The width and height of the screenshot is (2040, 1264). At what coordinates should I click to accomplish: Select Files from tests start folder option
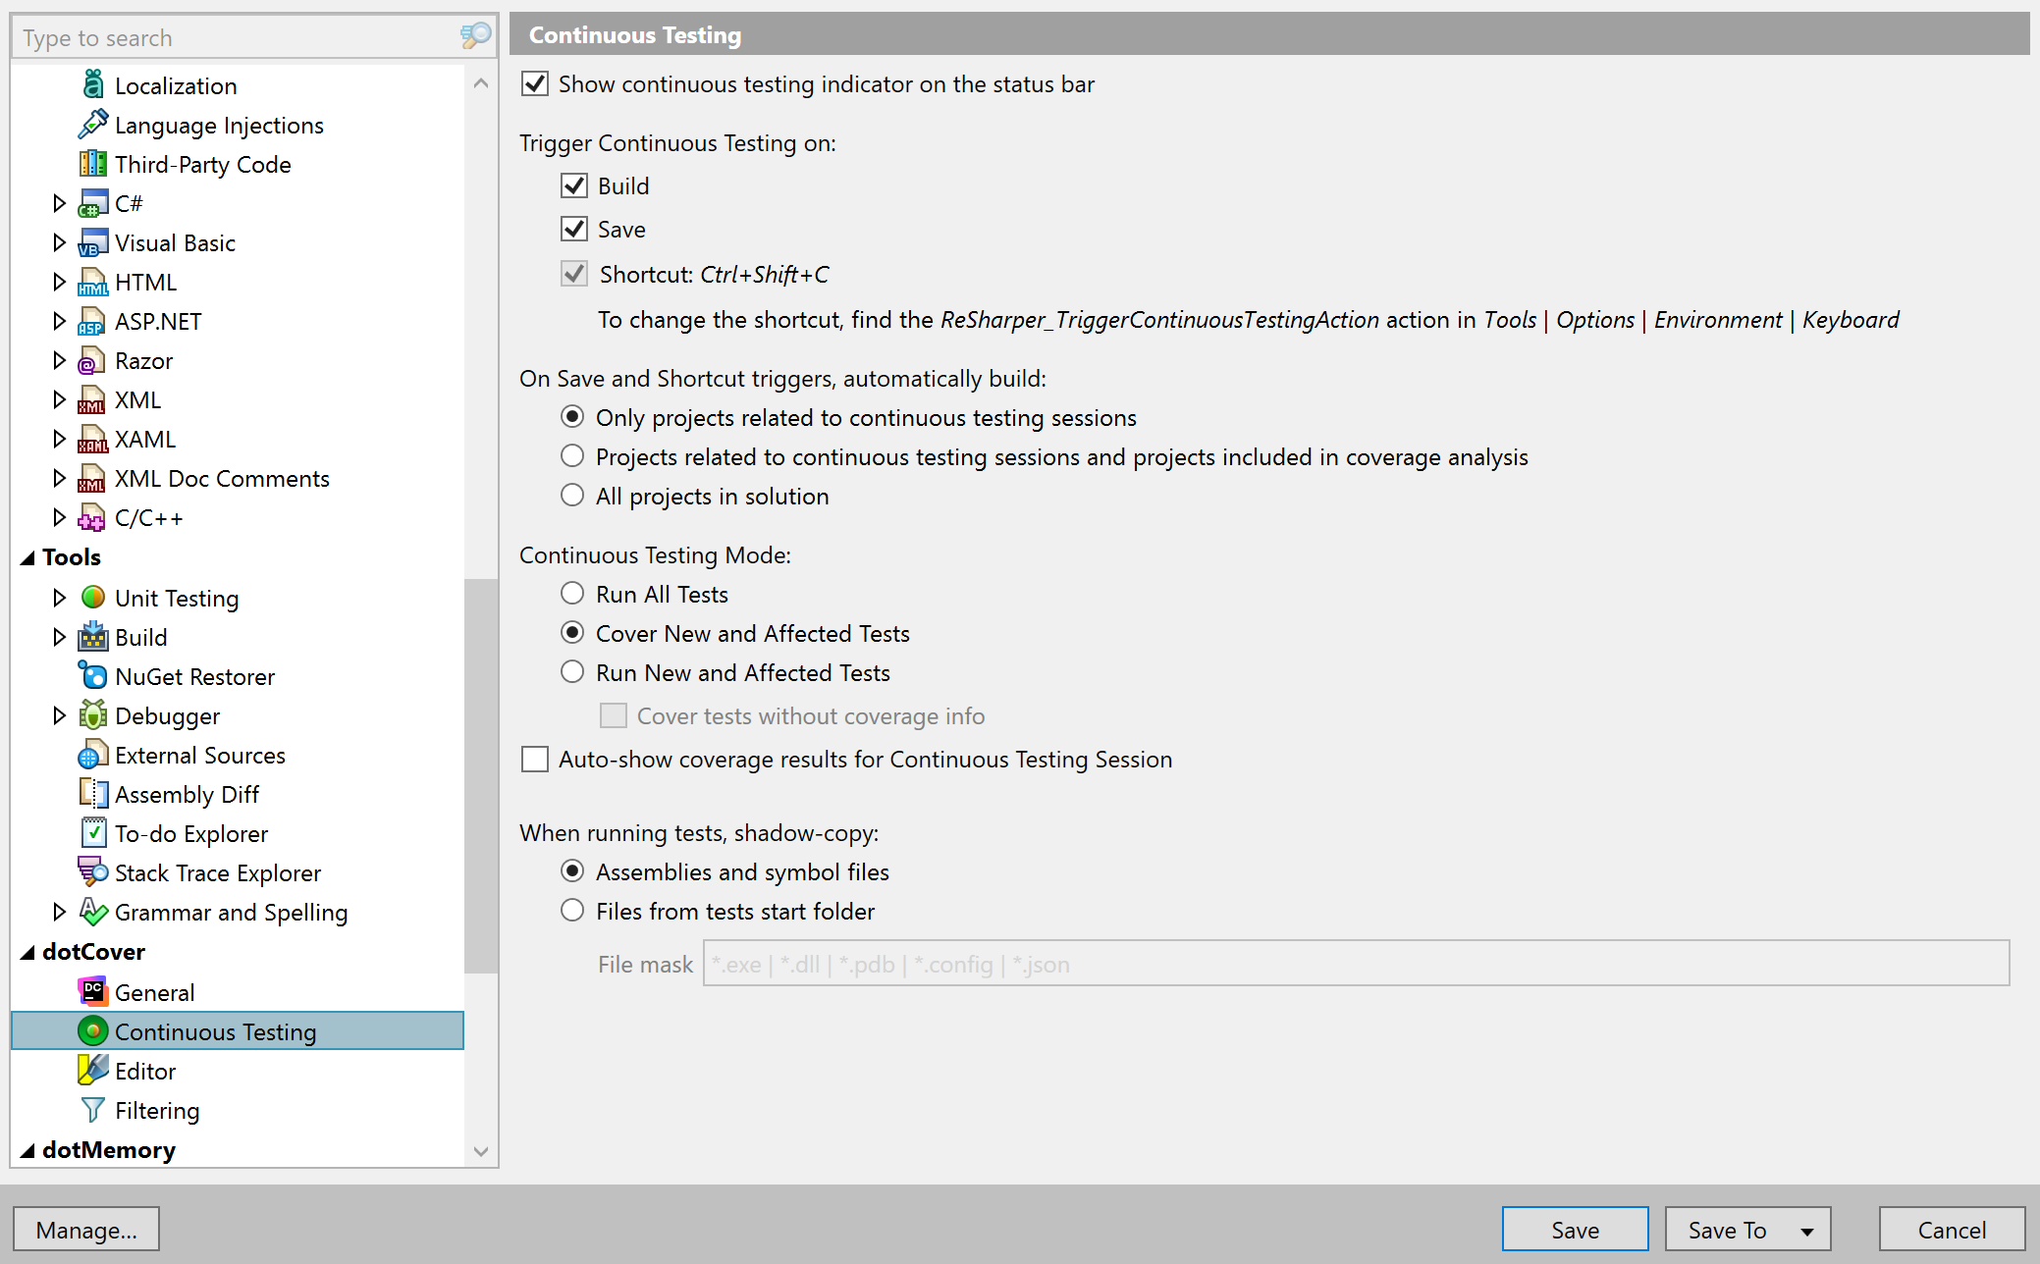pos(572,910)
